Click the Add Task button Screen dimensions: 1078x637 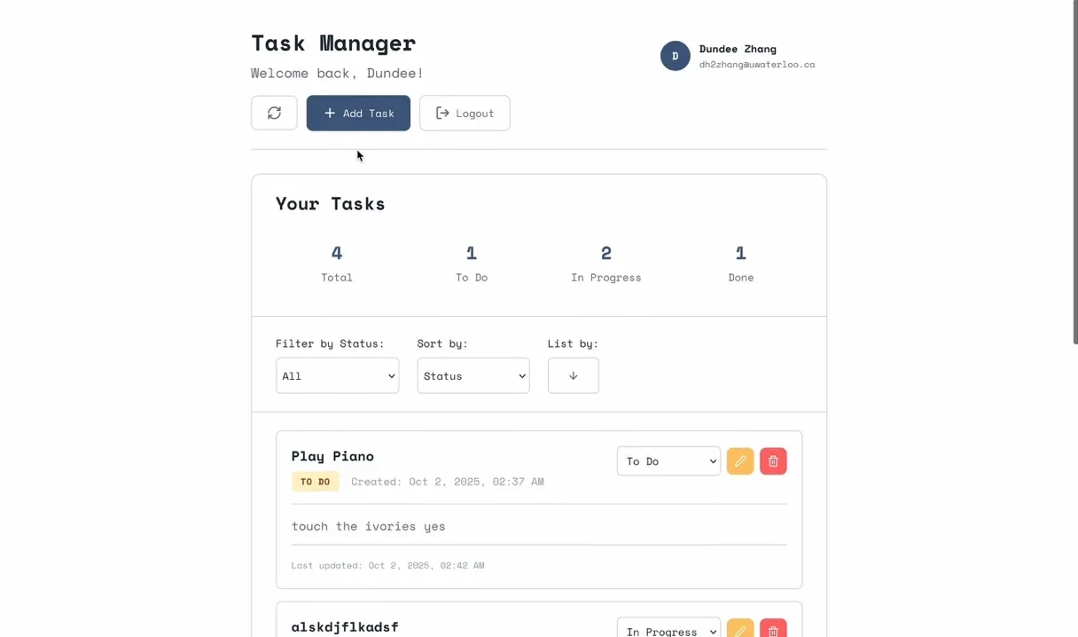[358, 113]
